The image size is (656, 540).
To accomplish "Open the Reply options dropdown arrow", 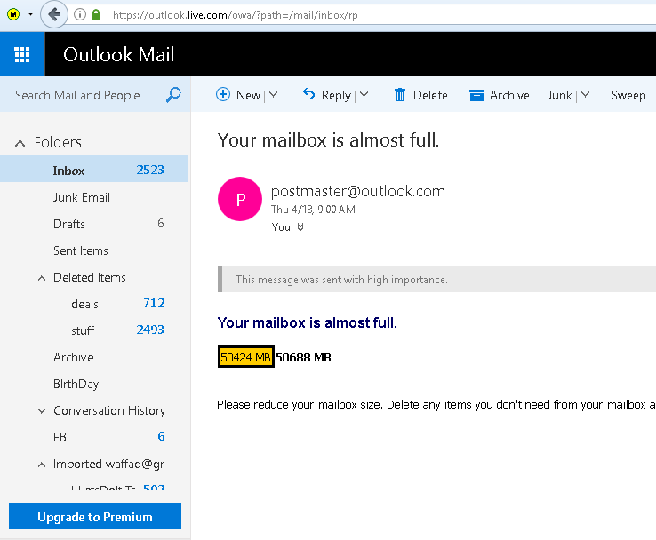I will [364, 95].
